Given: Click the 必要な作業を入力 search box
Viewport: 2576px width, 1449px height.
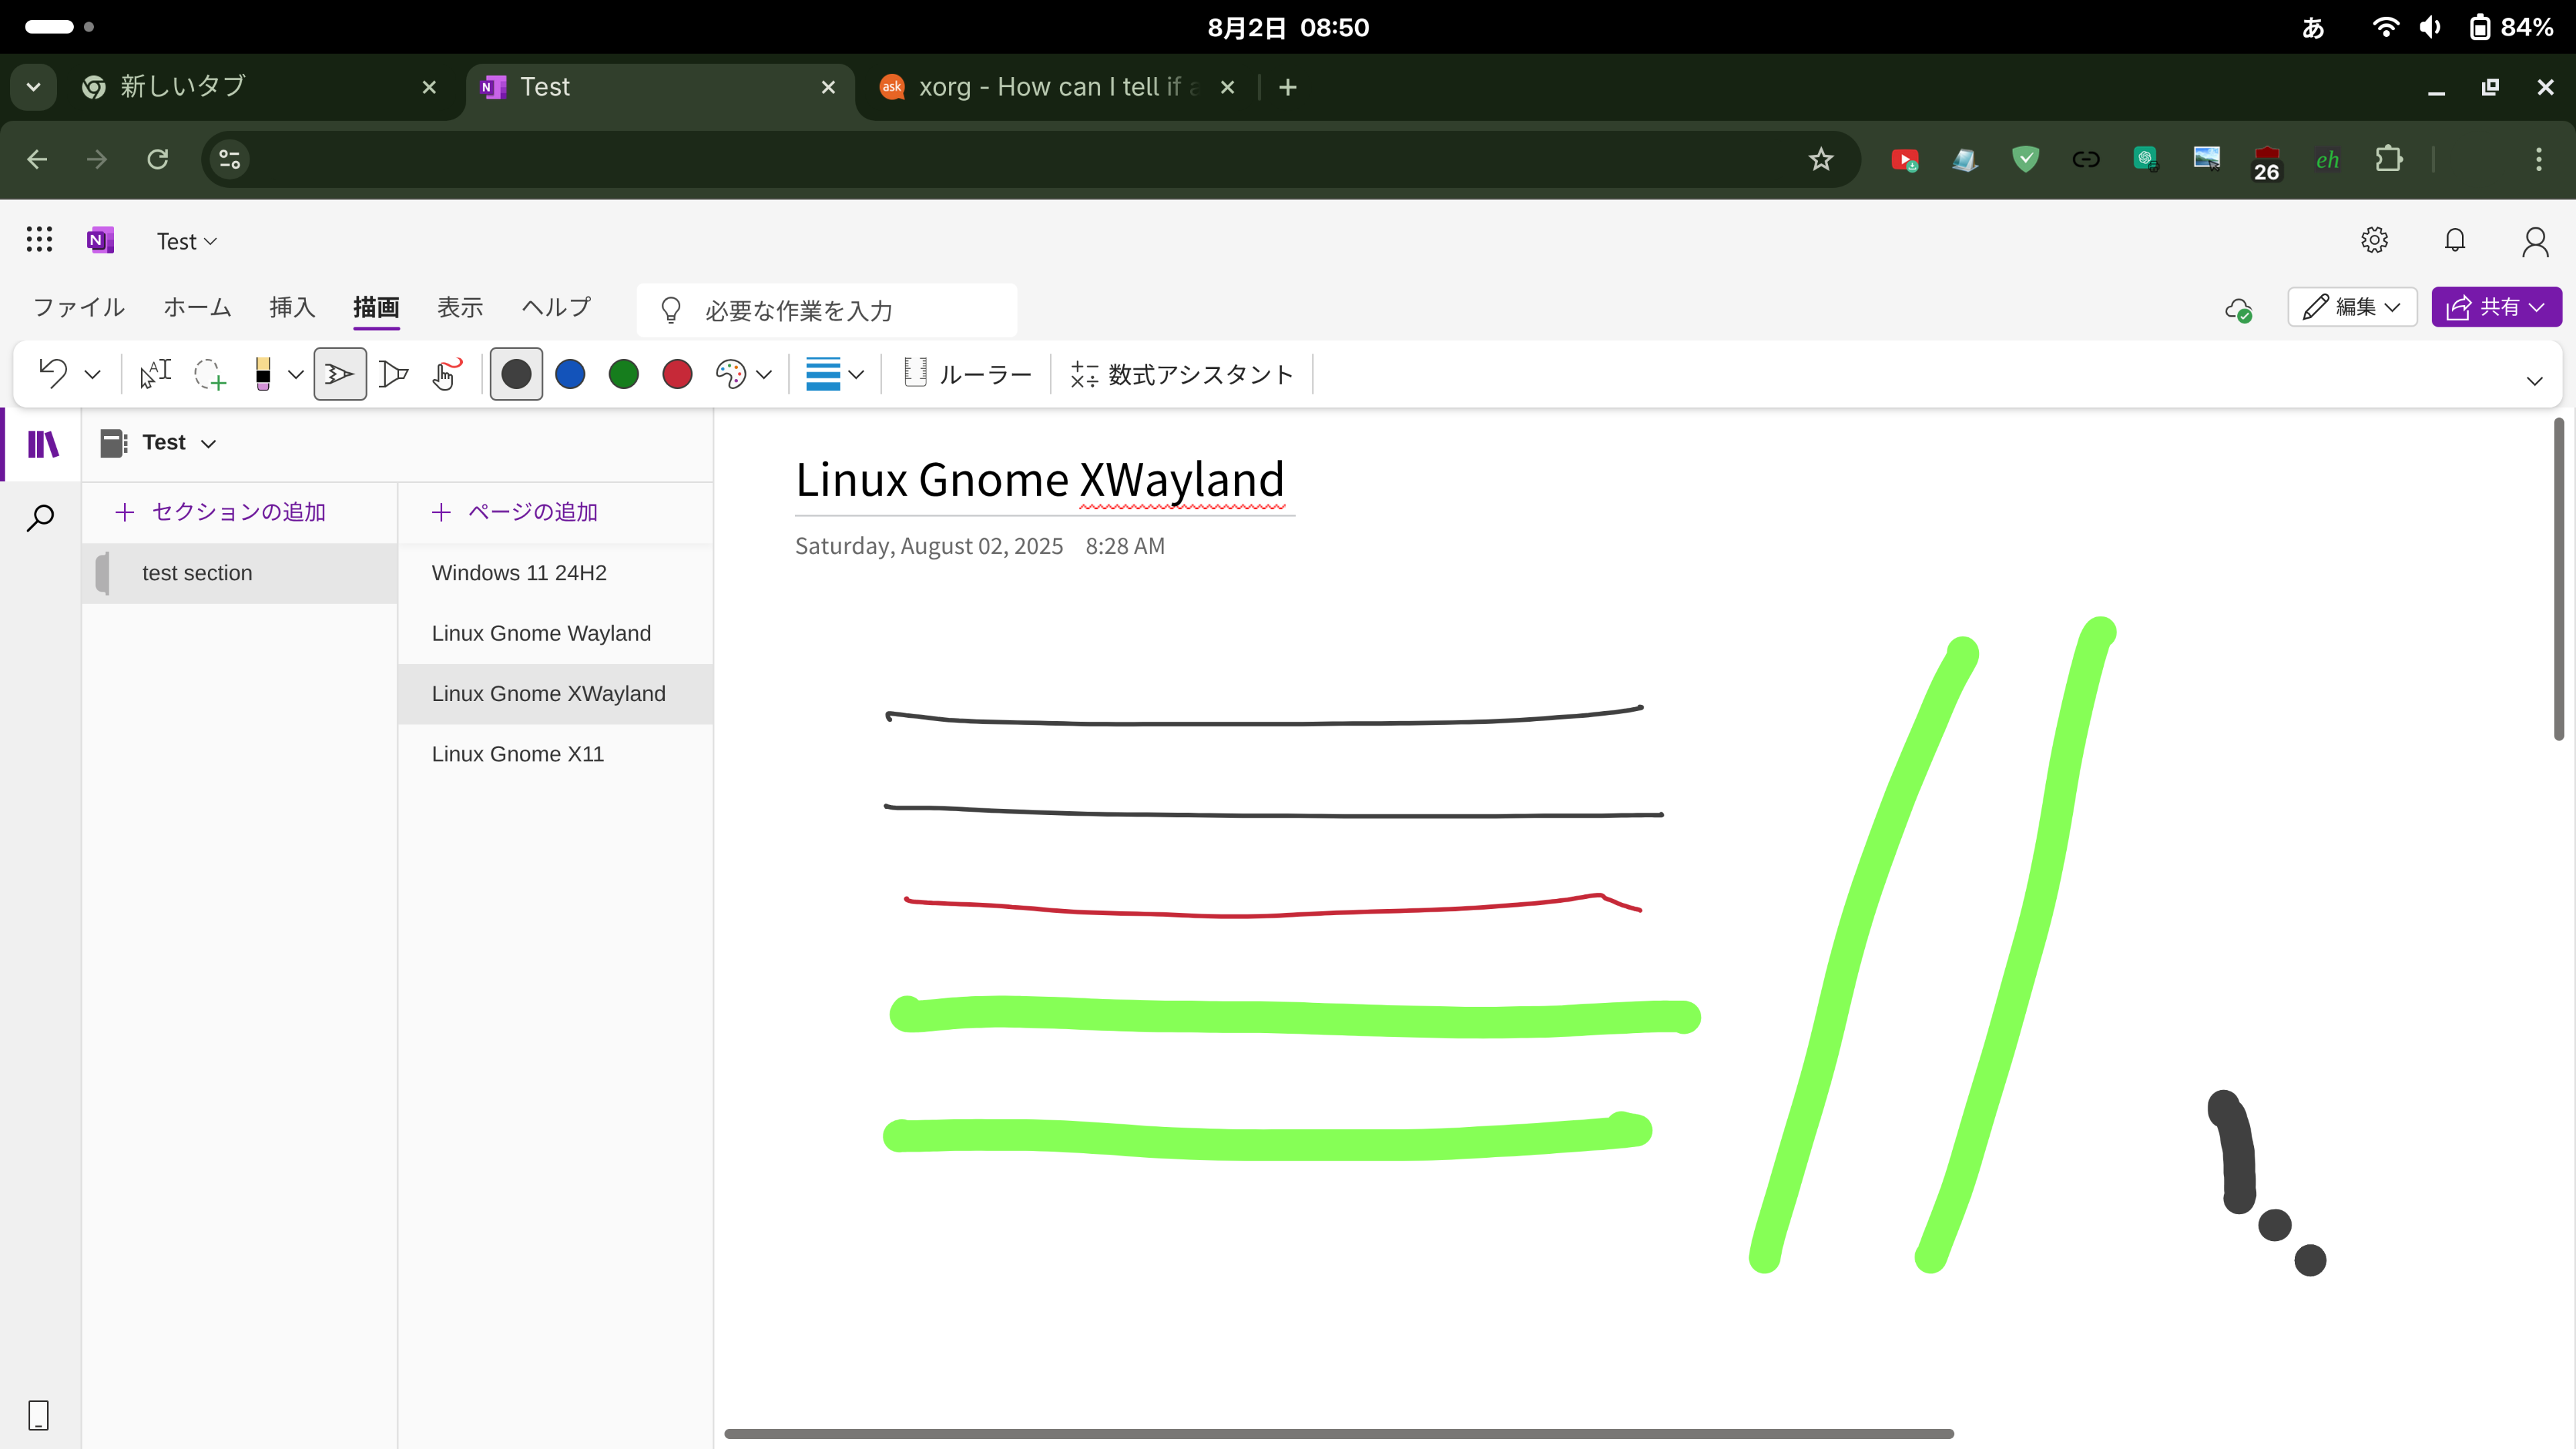Looking at the screenshot, I should 826,311.
